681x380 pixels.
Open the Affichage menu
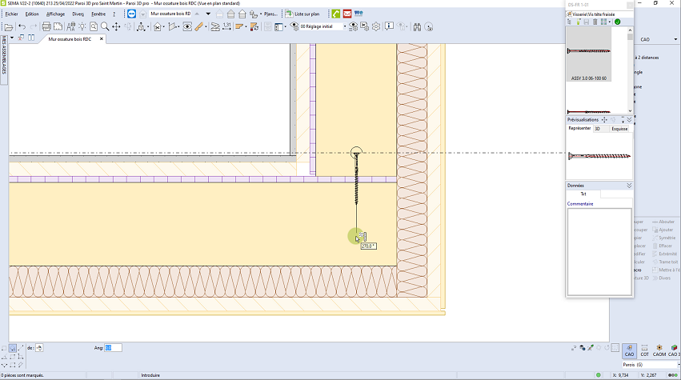click(55, 14)
